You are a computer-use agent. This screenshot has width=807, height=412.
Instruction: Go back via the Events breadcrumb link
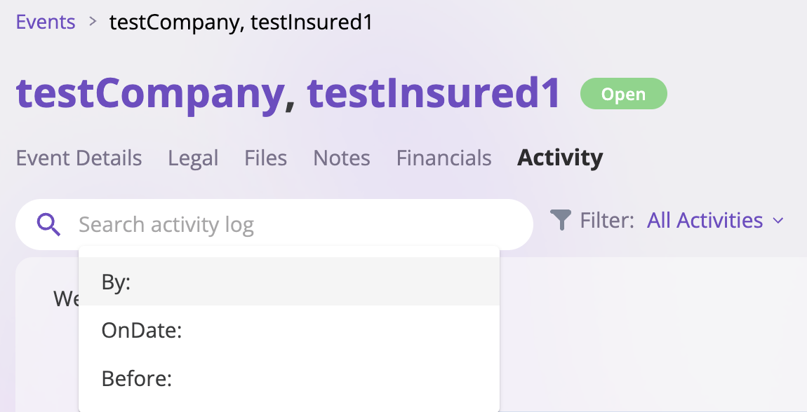46,22
